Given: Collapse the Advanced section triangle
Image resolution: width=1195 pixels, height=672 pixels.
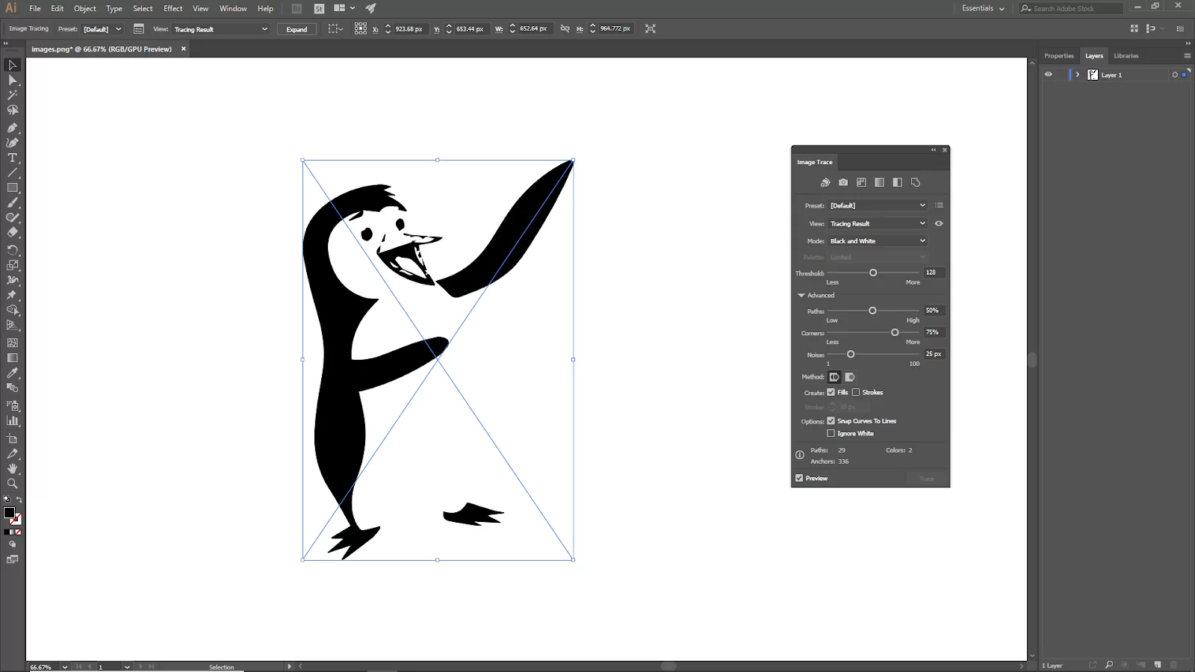Looking at the screenshot, I should tap(801, 295).
